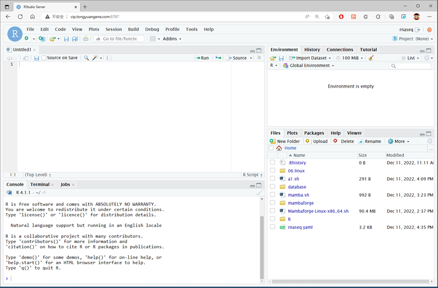Sign out using the icon beside rnaseq

418,30
